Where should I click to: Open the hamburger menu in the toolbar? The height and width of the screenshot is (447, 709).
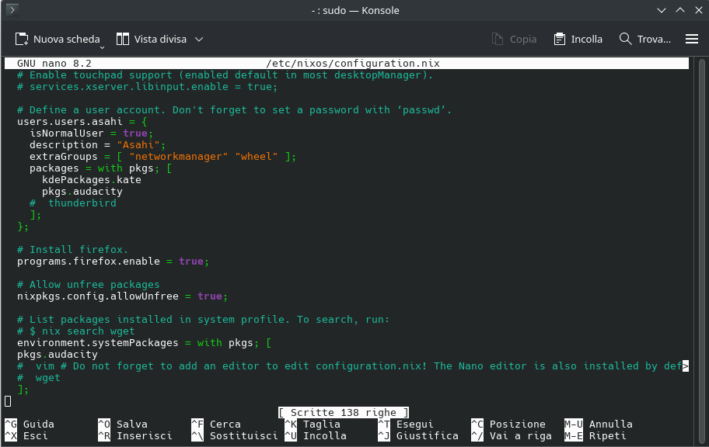tap(692, 39)
